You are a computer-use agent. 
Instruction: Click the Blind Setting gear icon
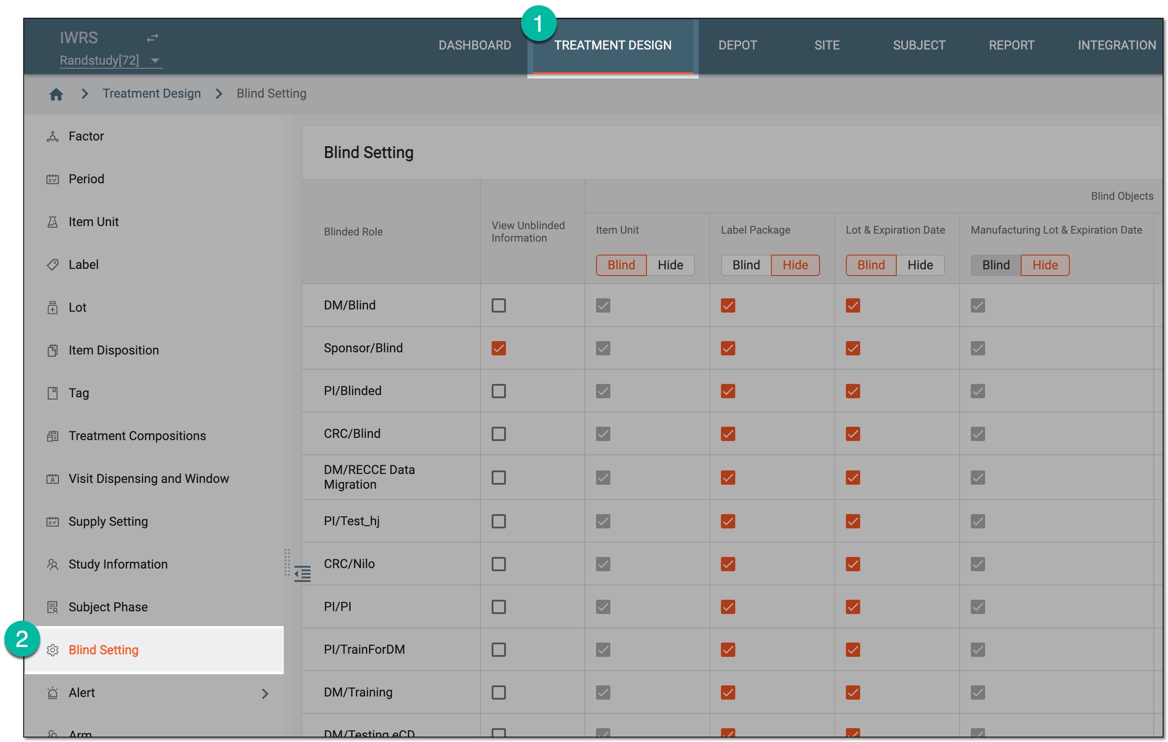click(52, 650)
